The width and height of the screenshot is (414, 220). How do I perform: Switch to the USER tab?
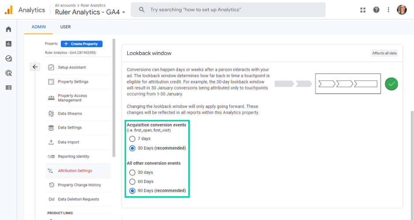(65, 27)
